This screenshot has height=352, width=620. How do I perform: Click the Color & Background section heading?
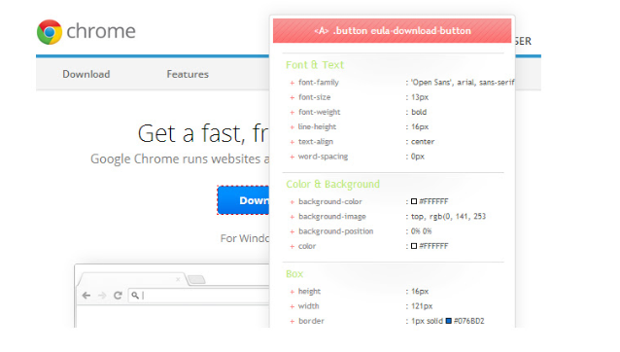[x=332, y=185]
